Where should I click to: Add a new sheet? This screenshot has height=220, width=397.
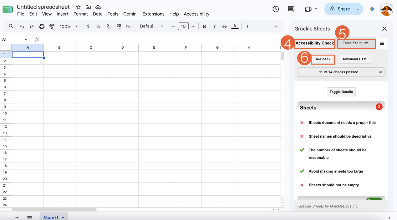17,218
